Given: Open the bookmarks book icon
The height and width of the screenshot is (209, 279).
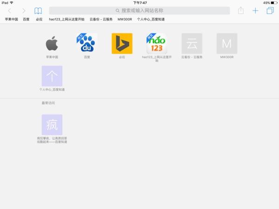Looking at the screenshot, I should 38,11.
